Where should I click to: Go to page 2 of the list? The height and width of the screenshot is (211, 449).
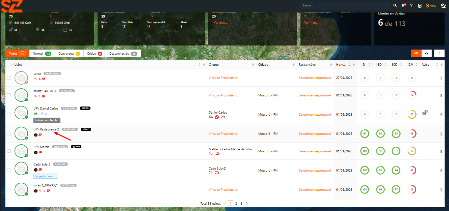coord(236,203)
